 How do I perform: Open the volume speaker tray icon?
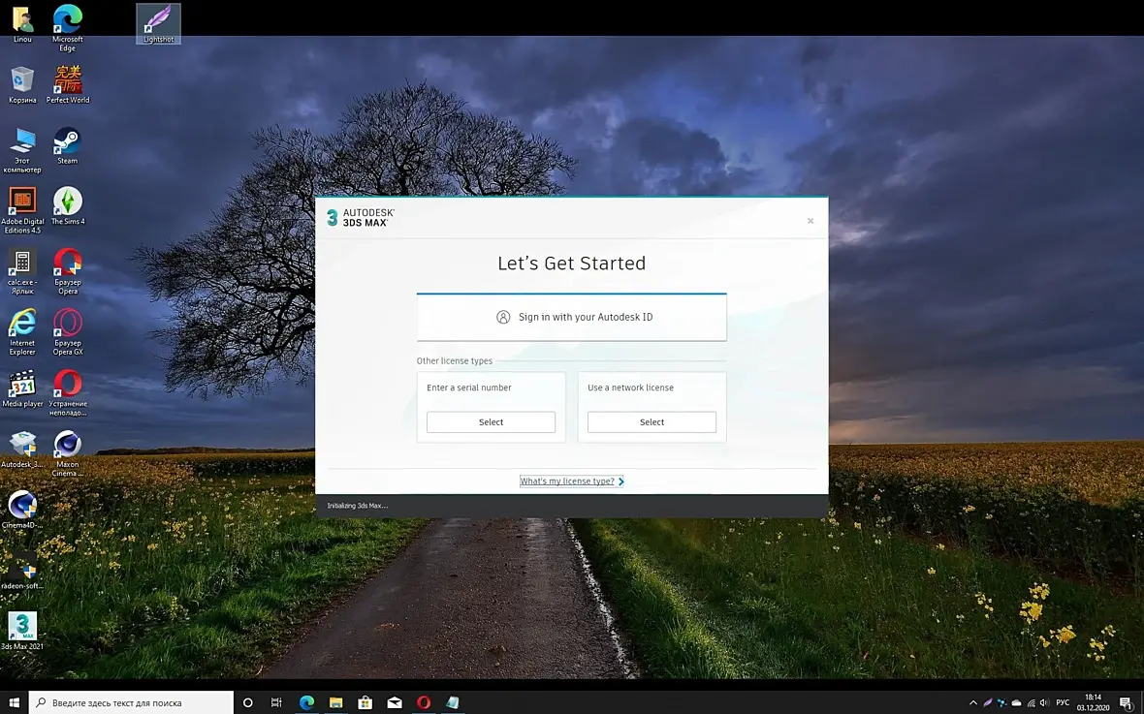click(1044, 703)
